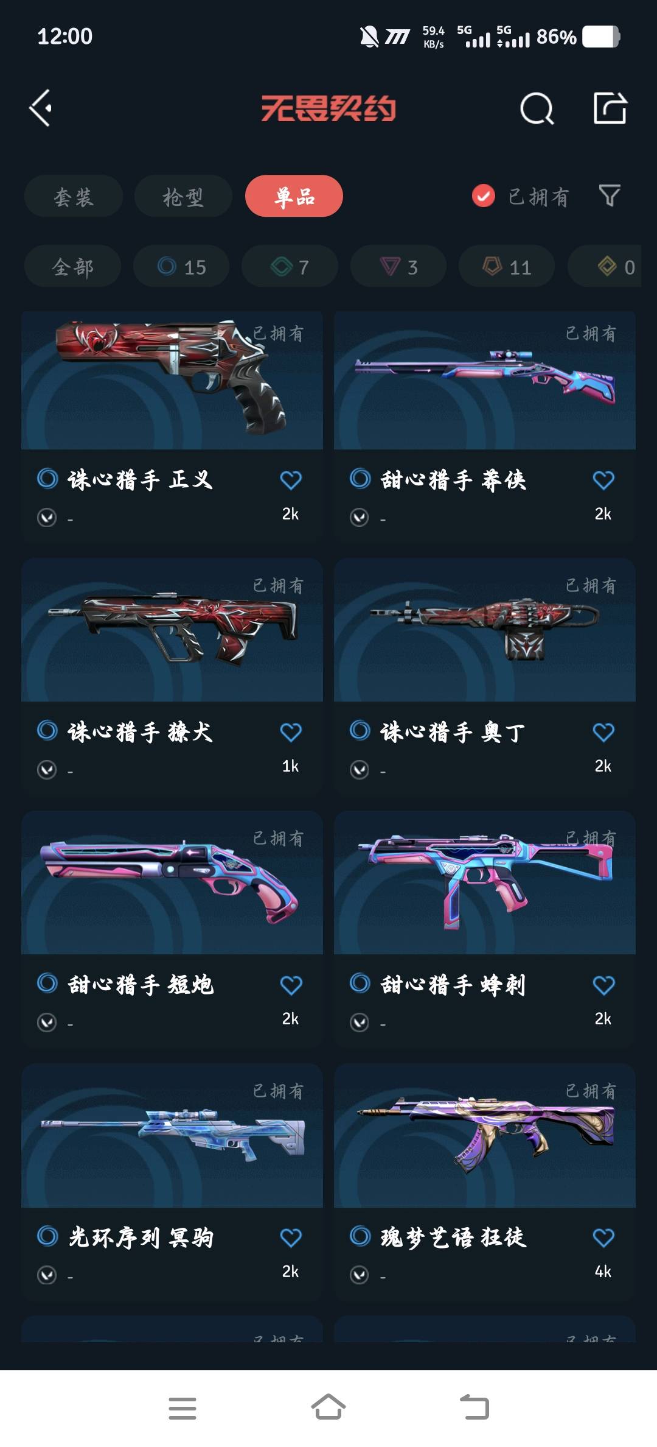Open the 甜心猎手 短炮 weapon thumbnail

172,882
